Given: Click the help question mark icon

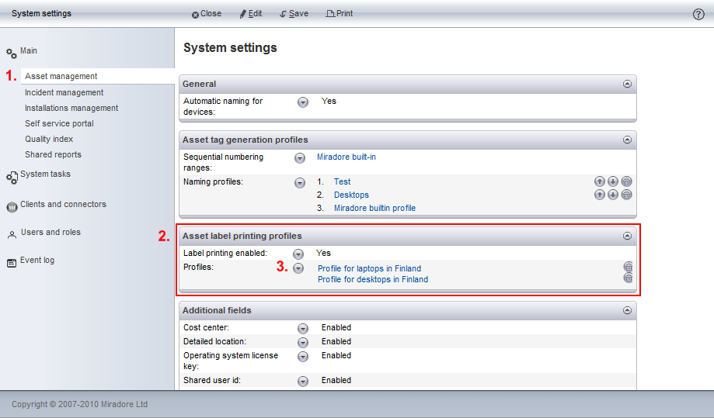Looking at the screenshot, I should coord(698,14).
